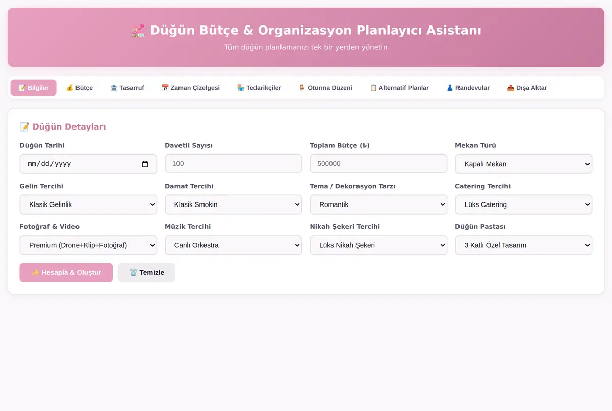Open the calendar picker icon in Düğün Tarihi

145,164
